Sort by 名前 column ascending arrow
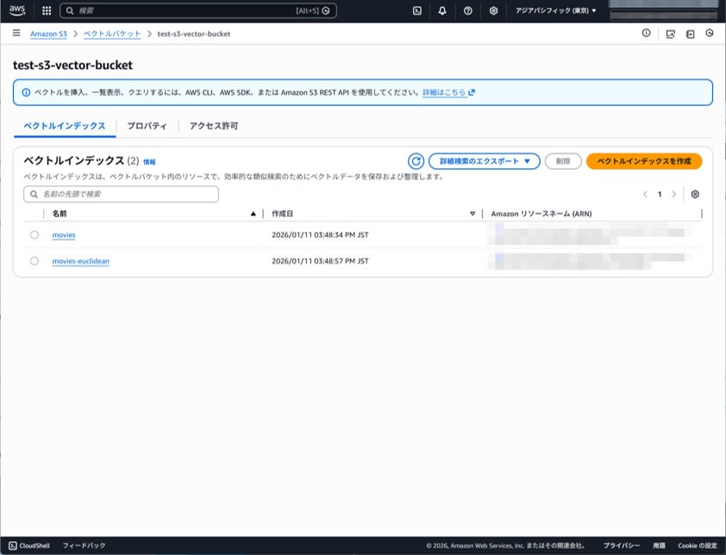Screen dimensions: 726x555 pos(253,214)
